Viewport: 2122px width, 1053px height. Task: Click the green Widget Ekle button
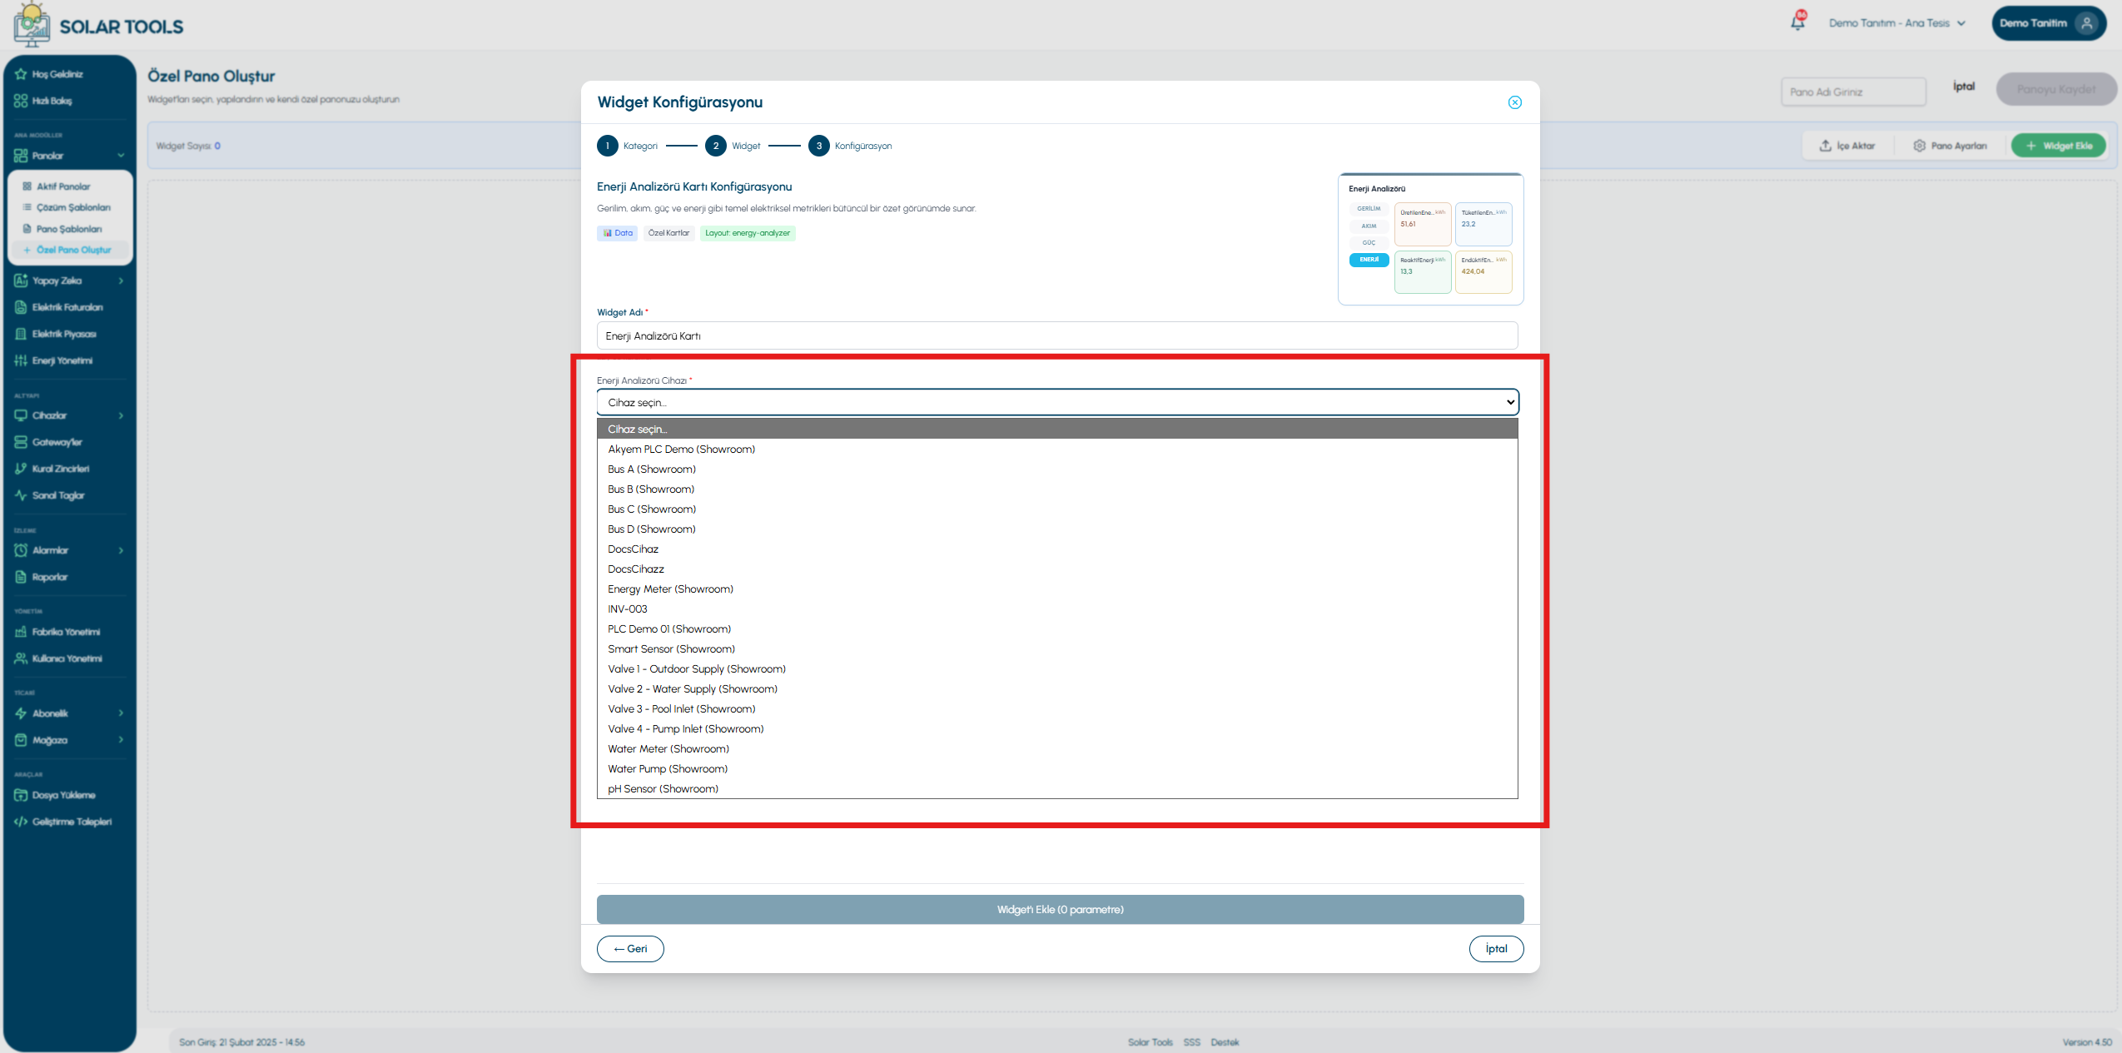[2058, 146]
